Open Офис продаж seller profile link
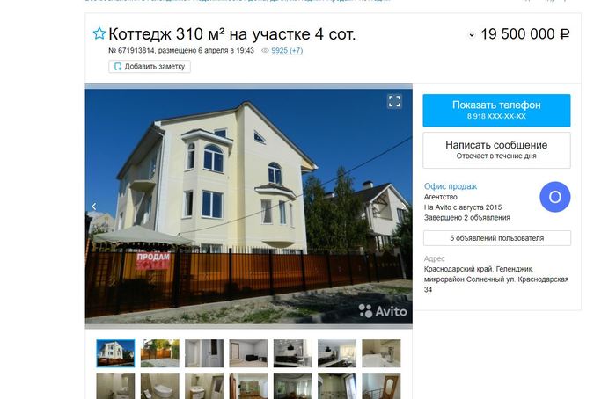The image size is (616, 399). tap(451, 186)
